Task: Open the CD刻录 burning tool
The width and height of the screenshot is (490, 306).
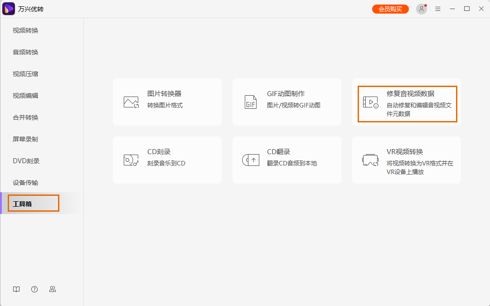Action: pyautogui.click(x=167, y=160)
